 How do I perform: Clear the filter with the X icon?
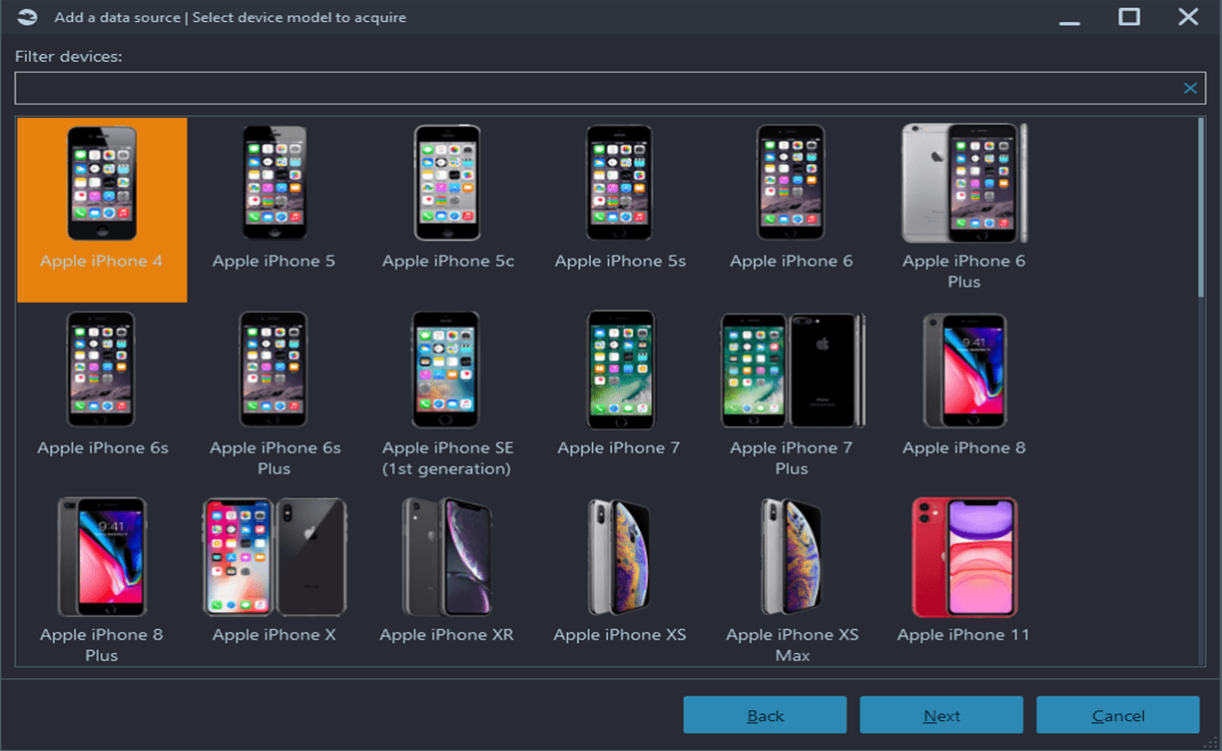pos(1190,88)
